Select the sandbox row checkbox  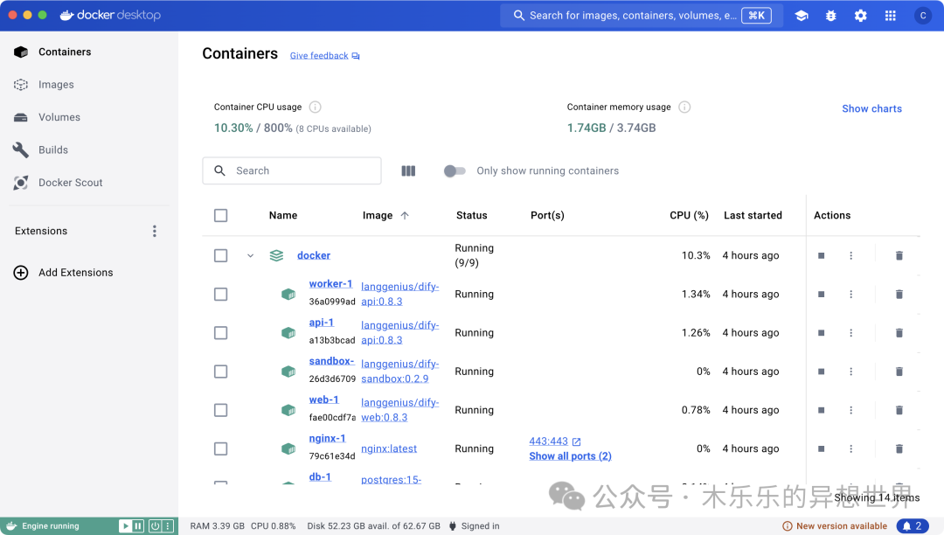point(221,372)
